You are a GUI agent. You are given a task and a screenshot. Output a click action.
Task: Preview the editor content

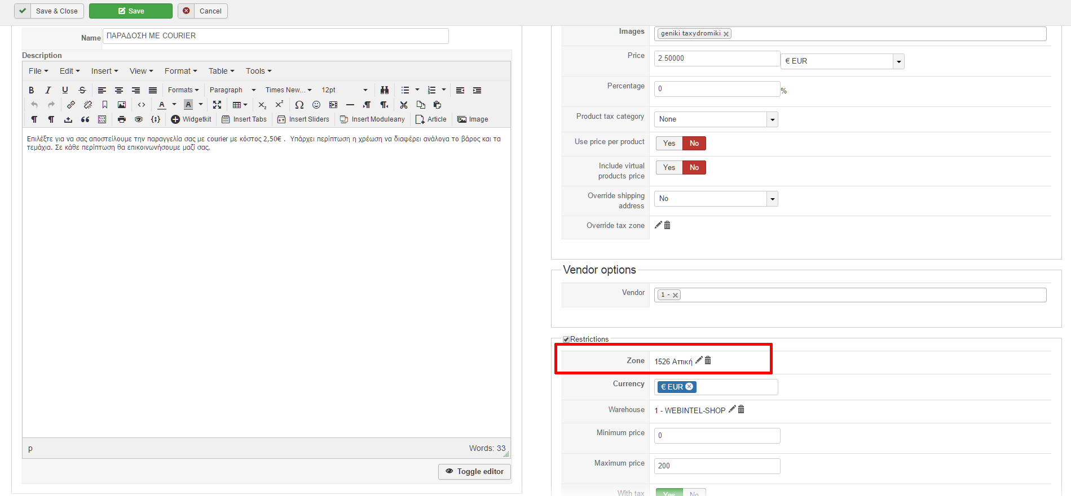point(139,119)
